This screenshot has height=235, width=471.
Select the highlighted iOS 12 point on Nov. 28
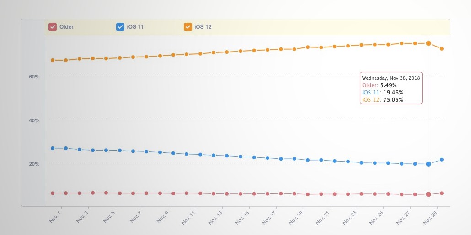[428, 43]
